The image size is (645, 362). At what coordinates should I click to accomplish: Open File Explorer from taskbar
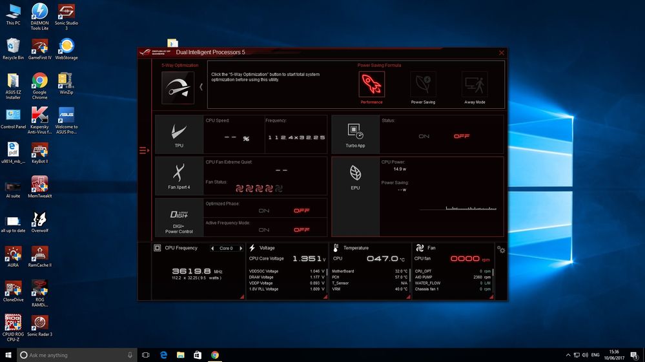[x=181, y=355]
